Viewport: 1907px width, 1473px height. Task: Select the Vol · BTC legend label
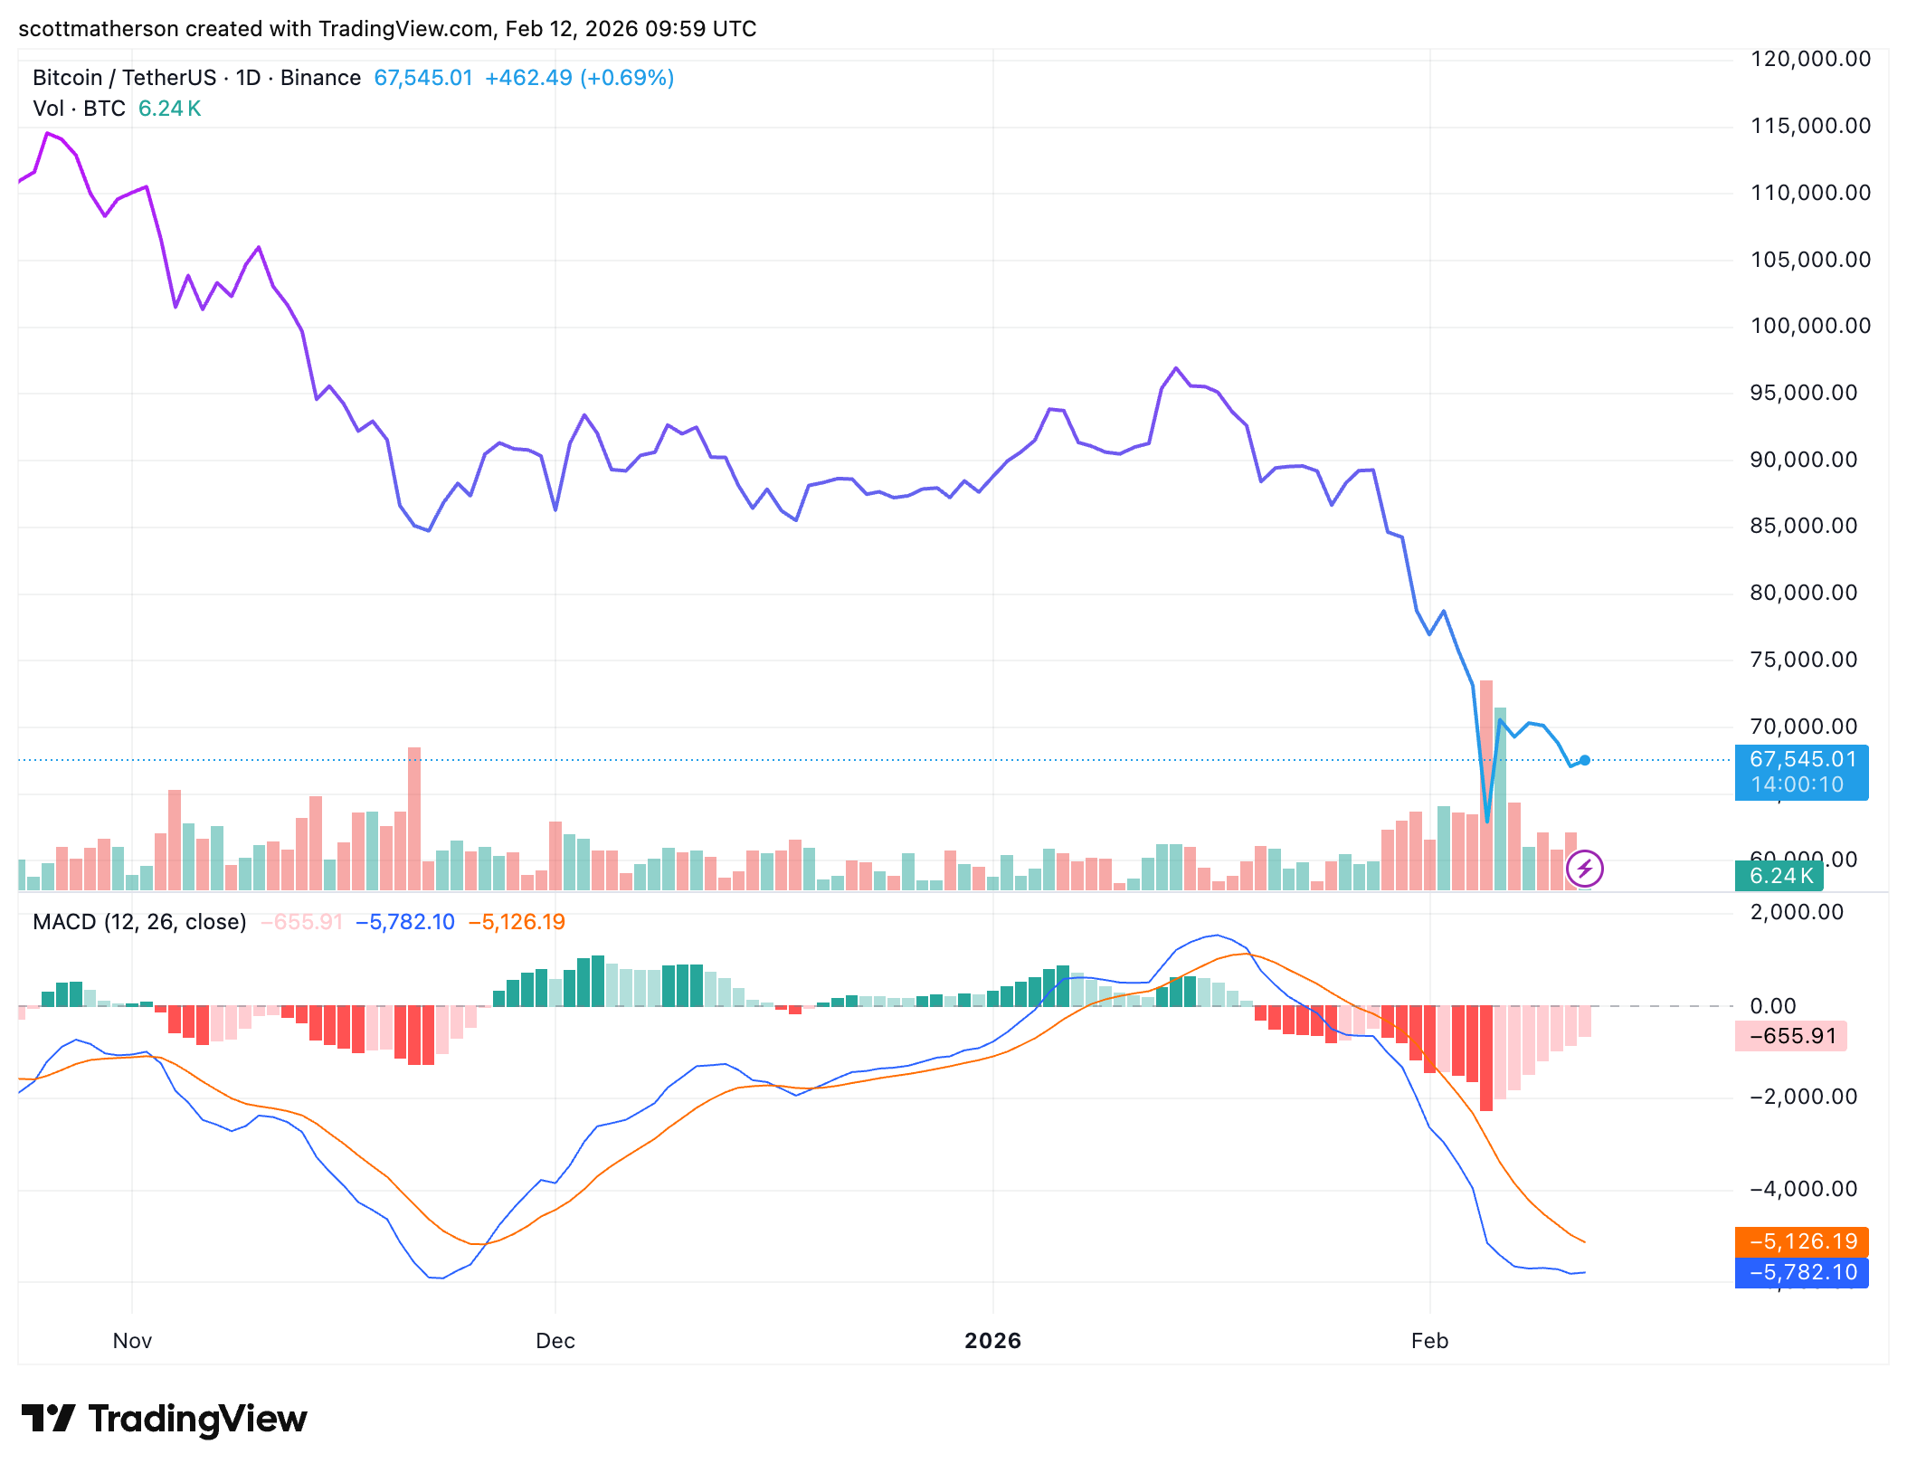coord(79,109)
